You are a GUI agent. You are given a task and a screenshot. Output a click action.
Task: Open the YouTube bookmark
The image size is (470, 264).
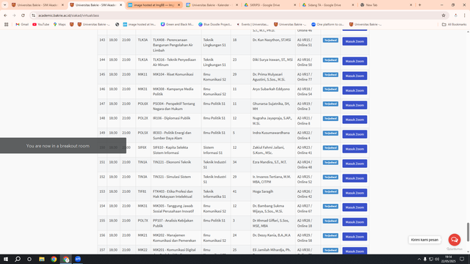(x=41, y=24)
